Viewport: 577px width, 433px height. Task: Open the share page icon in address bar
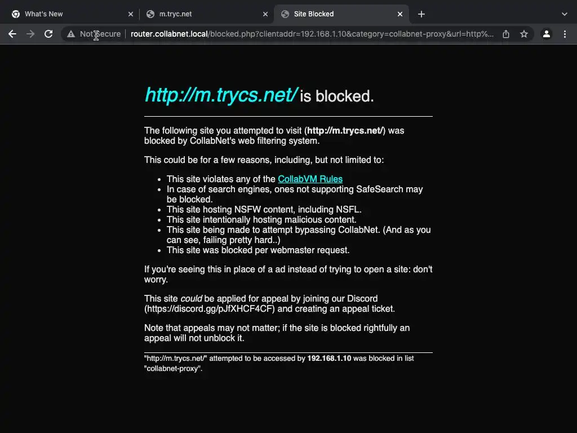tap(506, 34)
